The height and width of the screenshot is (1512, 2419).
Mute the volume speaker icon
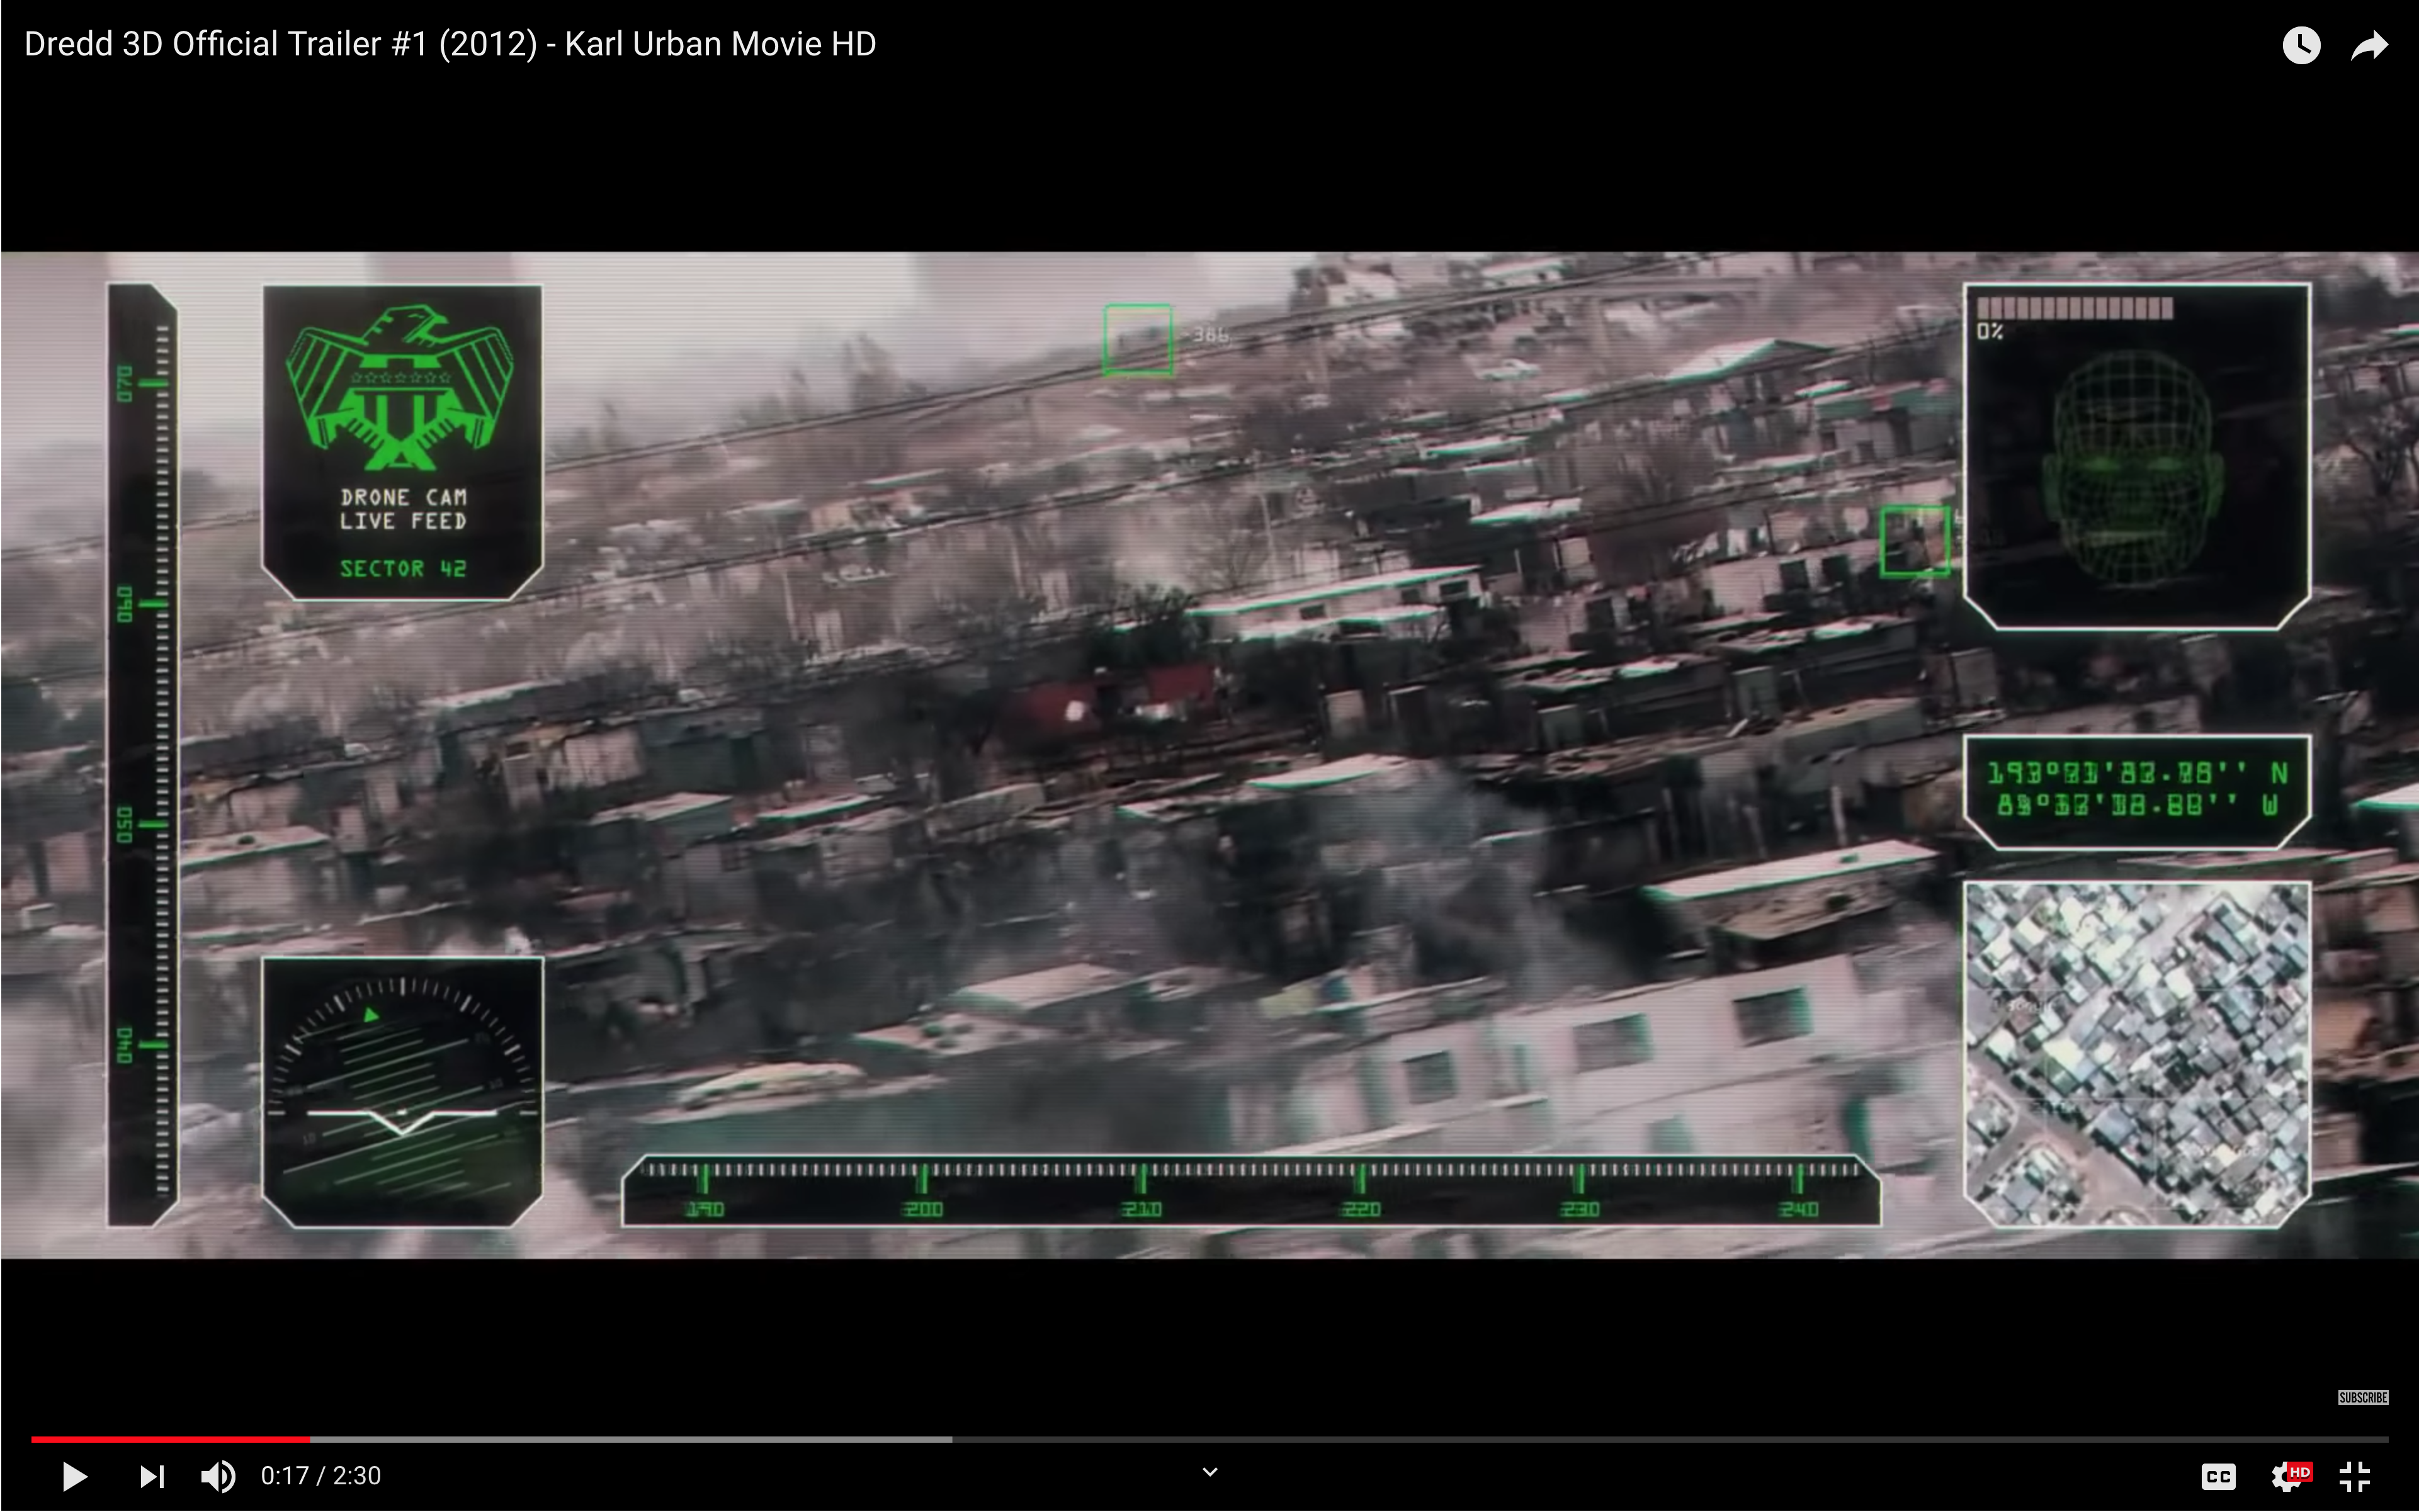218,1476
